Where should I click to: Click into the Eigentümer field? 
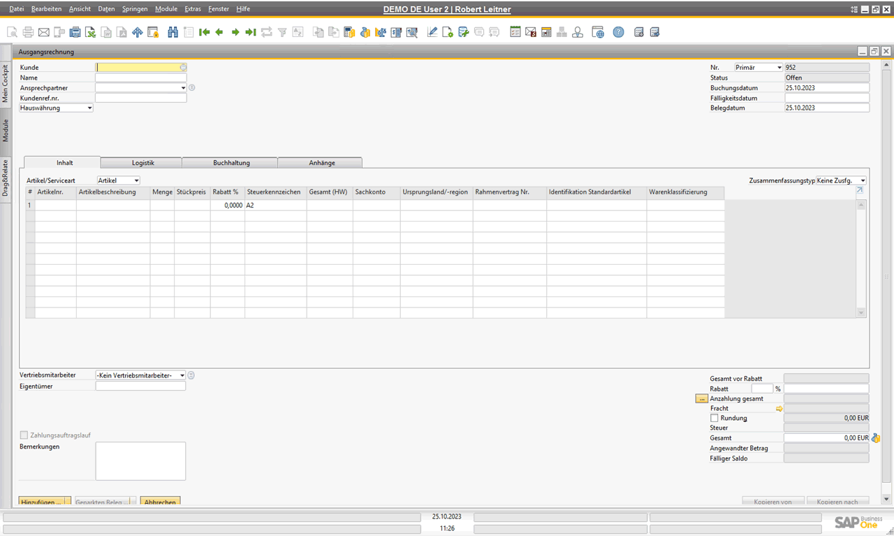point(140,386)
